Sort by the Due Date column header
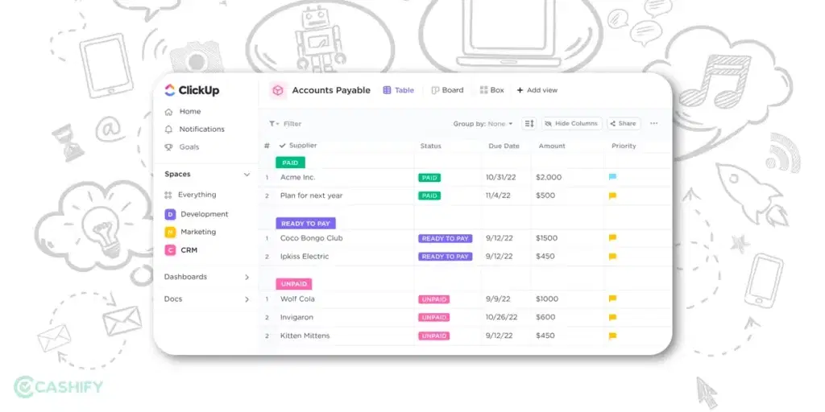Viewport: 825px width, 412px height. tap(504, 146)
